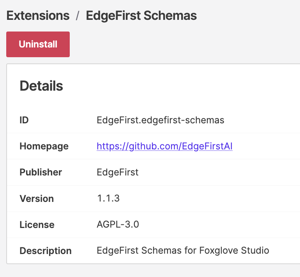Click the slash separator in the breadcrumb
300x277 pixels.
pyautogui.click(x=78, y=16)
